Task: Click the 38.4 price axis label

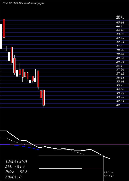Action: [119, 66]
